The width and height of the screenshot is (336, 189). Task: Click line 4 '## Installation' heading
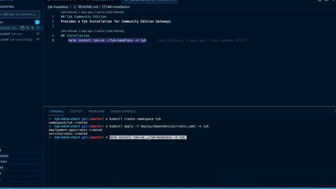[75, 36]
